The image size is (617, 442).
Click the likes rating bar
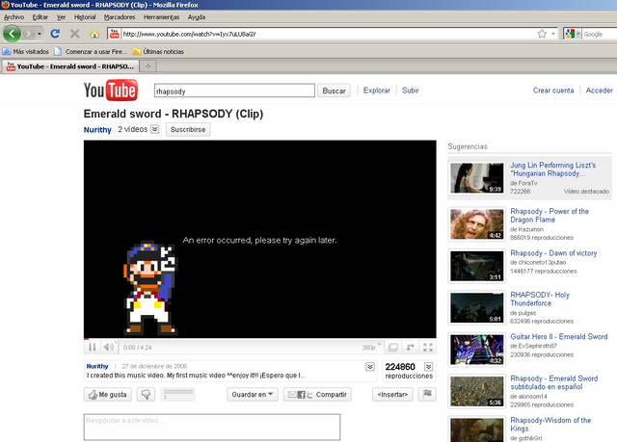pos(178,394)
